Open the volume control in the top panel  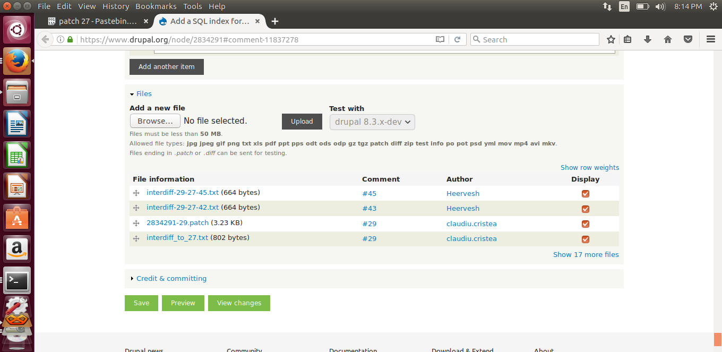[x=659, y=7]
